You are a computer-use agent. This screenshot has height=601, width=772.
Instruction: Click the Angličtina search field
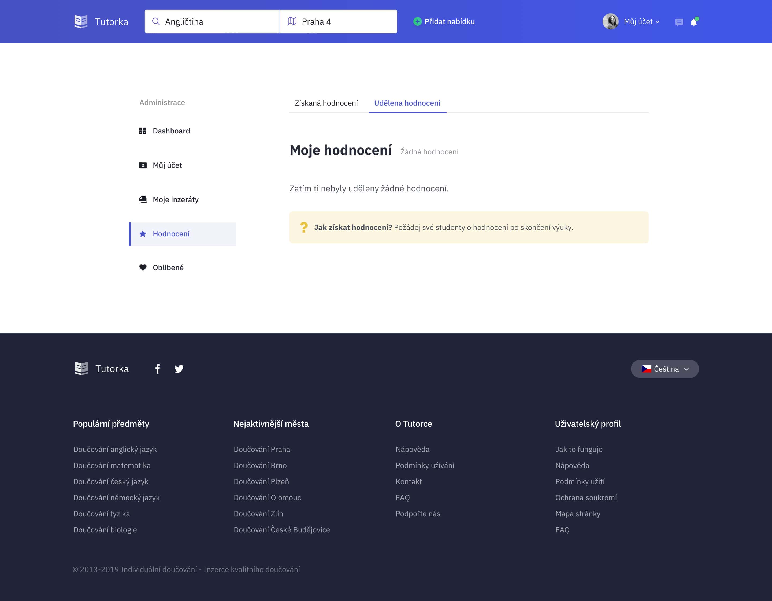point(212,21)
